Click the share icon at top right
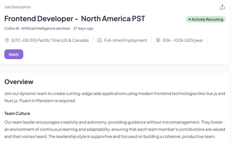The width and height of the screenshot is (231, 145). pyautogui.click(x=222, y=7)
